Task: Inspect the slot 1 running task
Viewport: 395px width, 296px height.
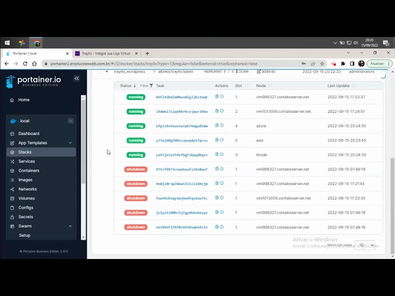Action: 222,96
